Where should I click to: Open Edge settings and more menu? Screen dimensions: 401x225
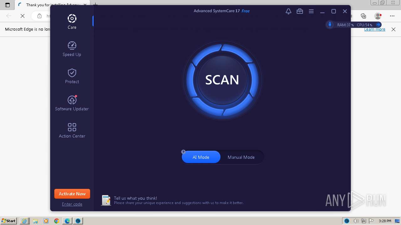click(x=392, y=16)
